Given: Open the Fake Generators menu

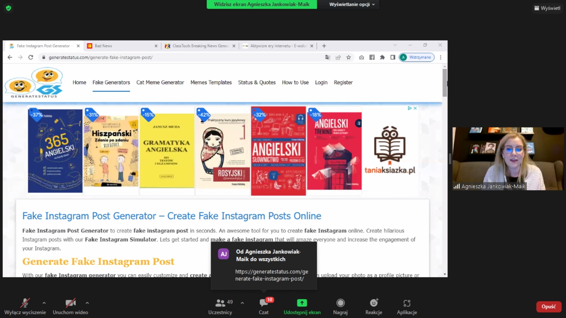Looking at the screenshot, I should [x=111, y=82].
